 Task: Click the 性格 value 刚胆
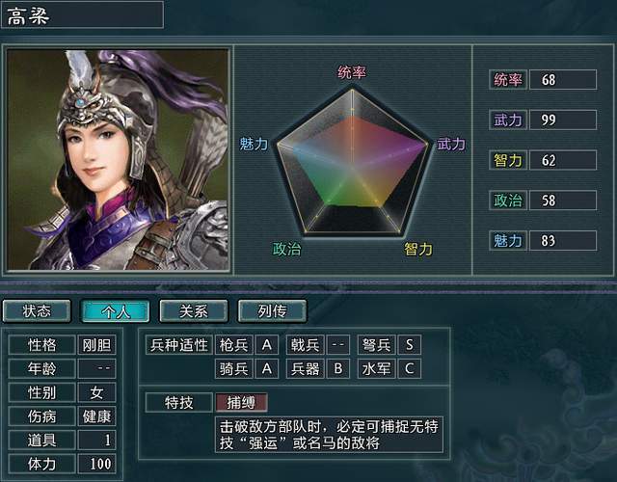(96, 345)
